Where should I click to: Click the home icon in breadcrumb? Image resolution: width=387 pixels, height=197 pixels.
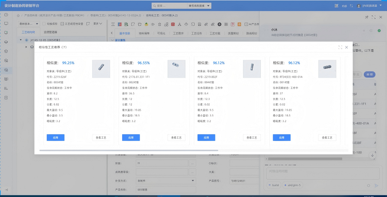18,15
